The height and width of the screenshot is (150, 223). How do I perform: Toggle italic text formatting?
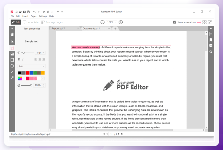(23, 59)
